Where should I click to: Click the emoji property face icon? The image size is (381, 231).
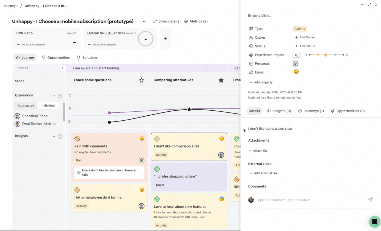coord(296,72)
